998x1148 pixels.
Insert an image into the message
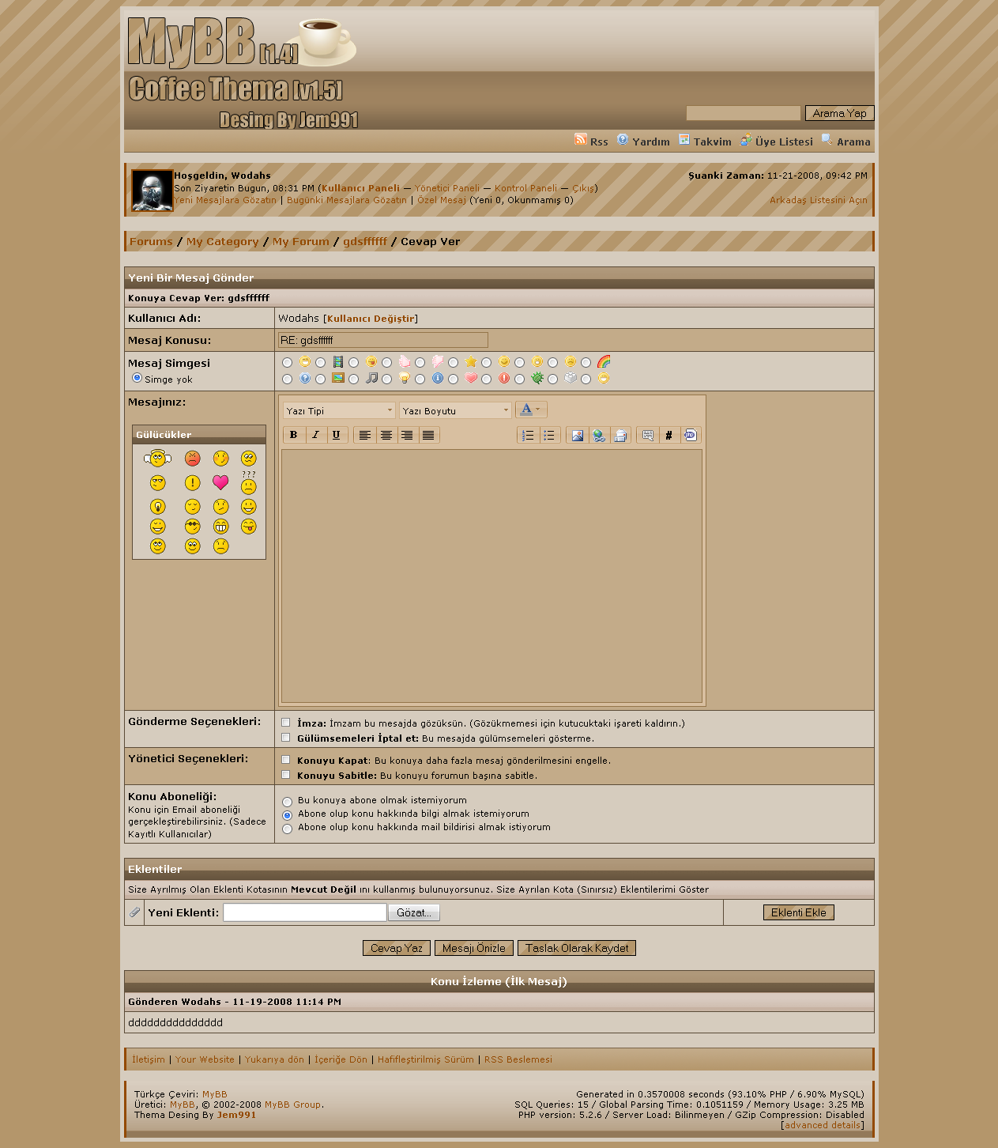click(578, 435)
